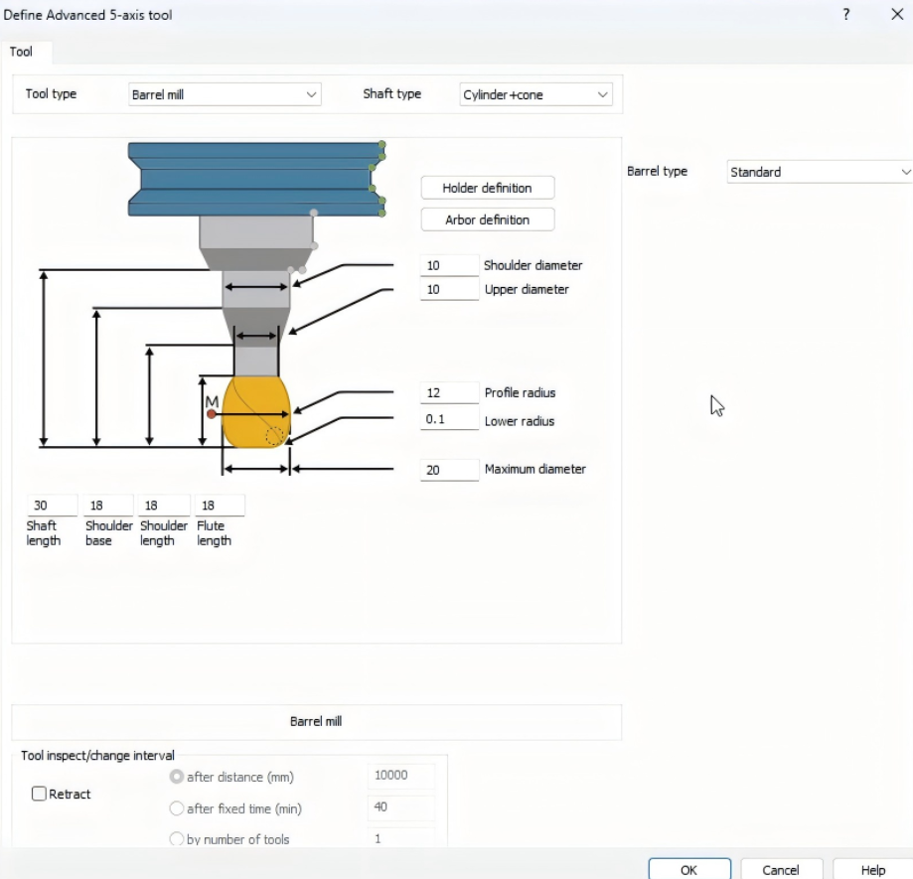Viewport: 913px width, 879px height.
Task: Click the red M reference point
Action: (x=212, y=413)
